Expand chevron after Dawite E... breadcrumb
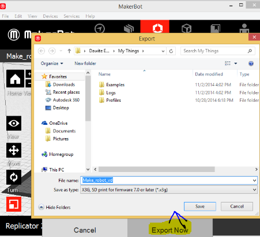Image resolution: width=260 pixels, height=237 pixels. 114,51
